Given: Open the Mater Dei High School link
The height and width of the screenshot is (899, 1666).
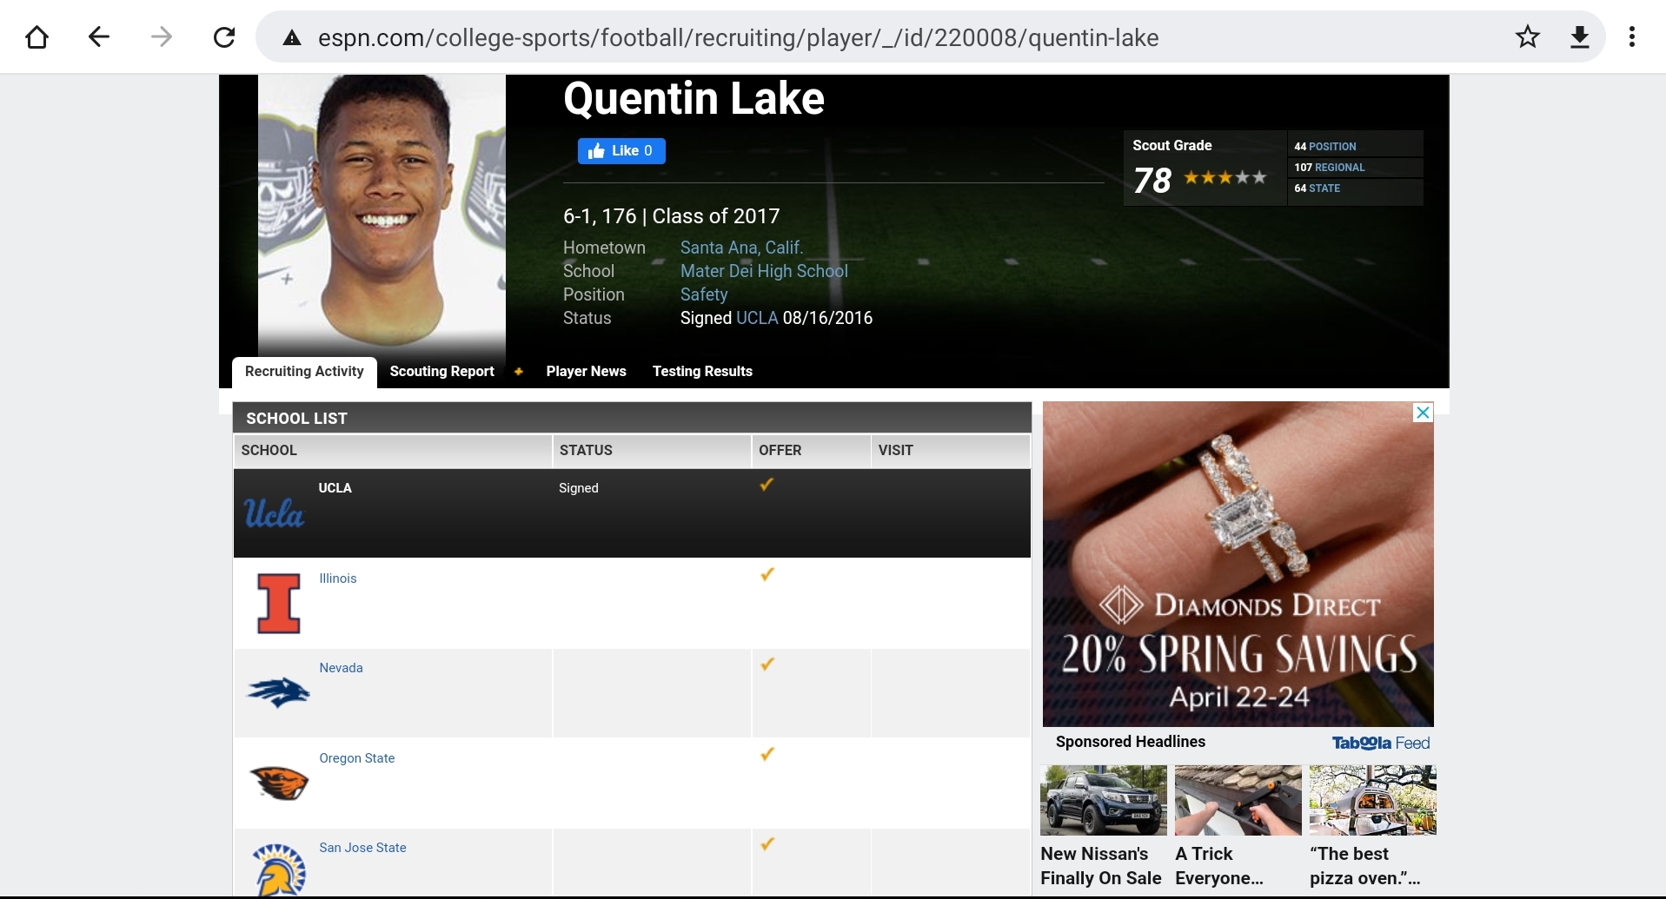Looking at the screenshot, I should pyautogui.click(x=764, y=271).
